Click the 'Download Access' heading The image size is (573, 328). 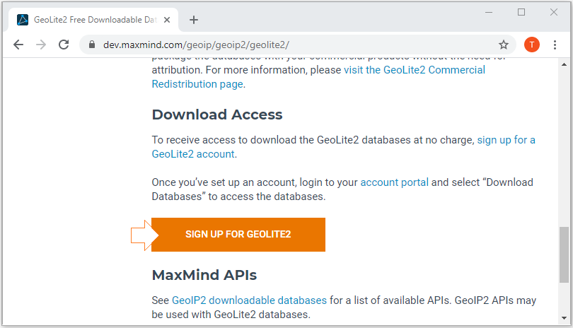coord(217,115)
